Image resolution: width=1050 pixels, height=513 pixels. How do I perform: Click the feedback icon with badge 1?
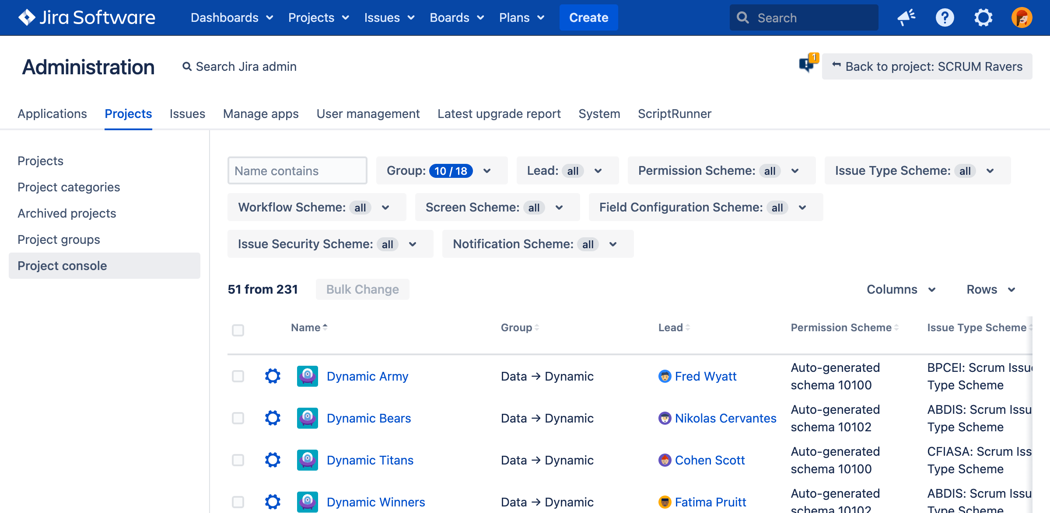tap(807, 64)
